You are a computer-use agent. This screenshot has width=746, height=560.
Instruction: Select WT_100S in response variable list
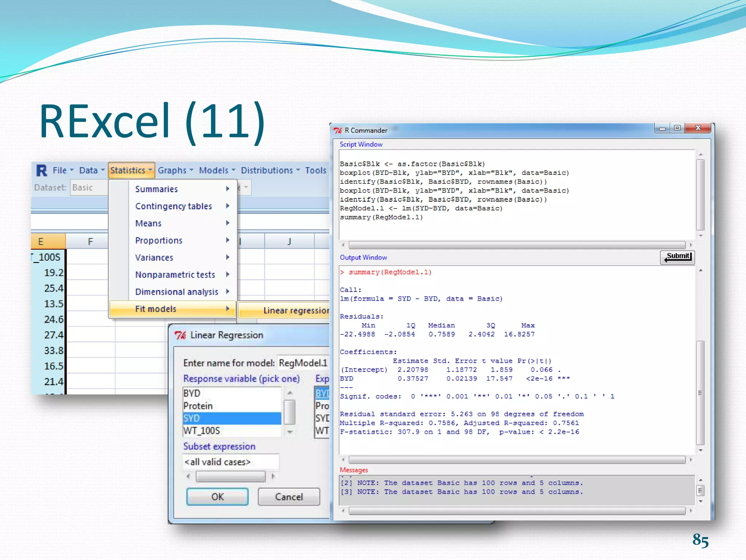pos(232,431)
